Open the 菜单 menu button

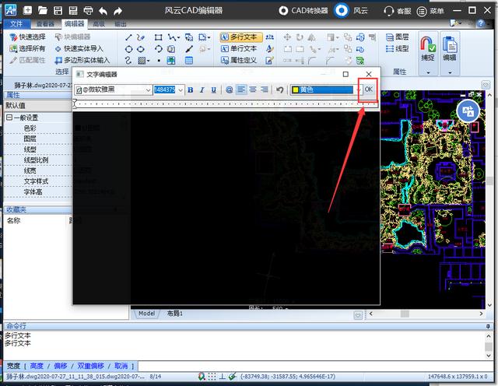click(x=430, y=11)
